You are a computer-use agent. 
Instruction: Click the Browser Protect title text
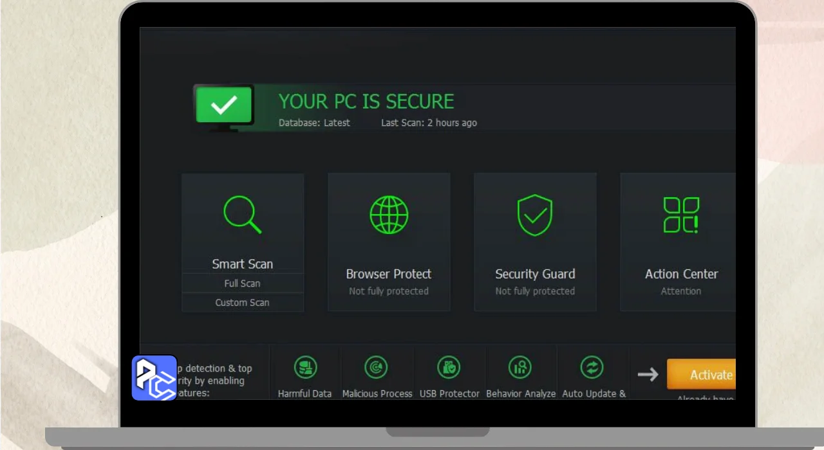pos(389,274)
